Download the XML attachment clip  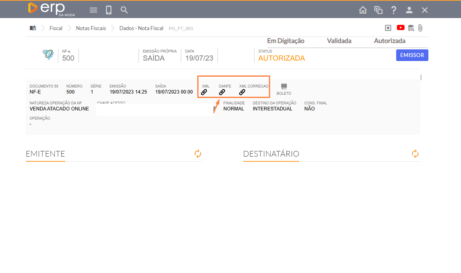[x=204, y=92]
